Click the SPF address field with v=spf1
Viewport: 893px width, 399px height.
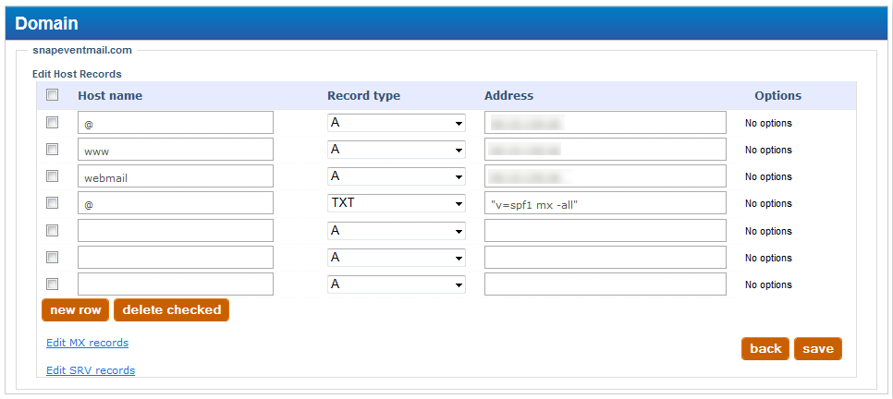(x=605, y=203)
